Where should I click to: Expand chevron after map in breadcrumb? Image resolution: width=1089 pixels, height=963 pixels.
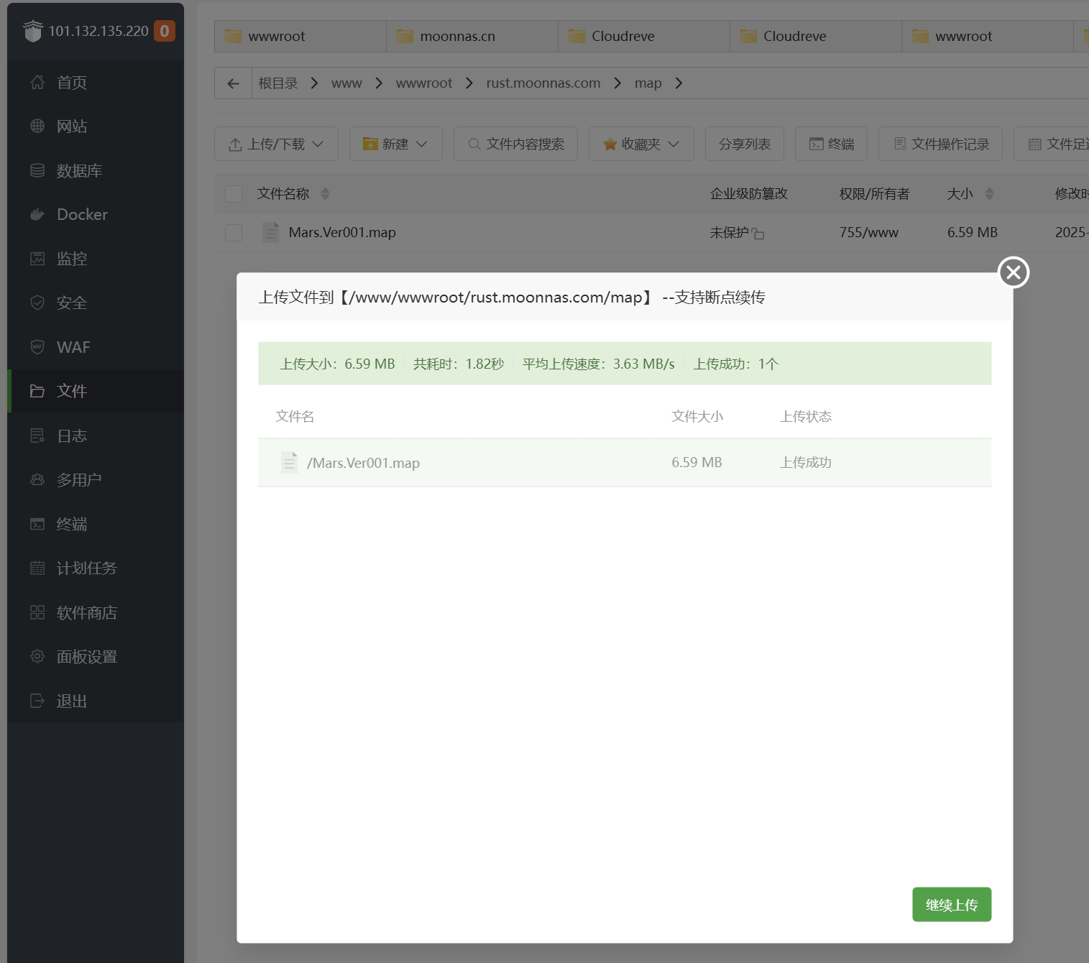(x=679, y=83)
